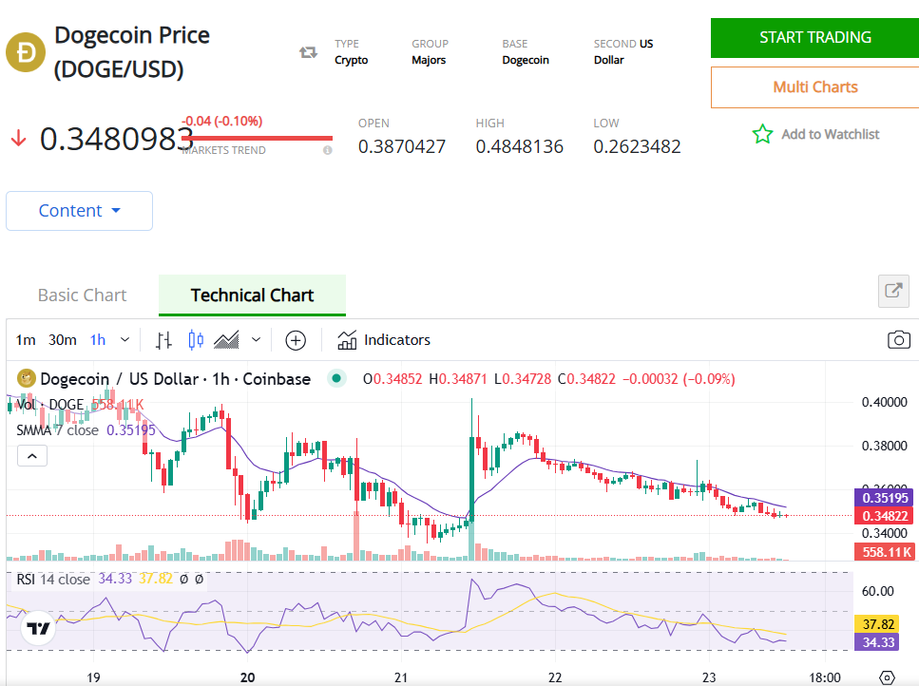Click the red Markets Trend bar
The height and width of the screenshot is (686, 919).
click(x=258, y=139)
